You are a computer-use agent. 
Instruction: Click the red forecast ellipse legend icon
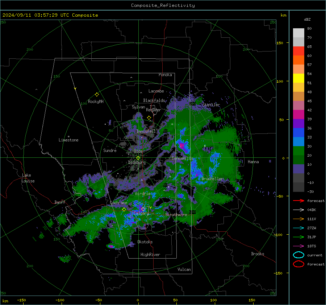tap(298, 264)
